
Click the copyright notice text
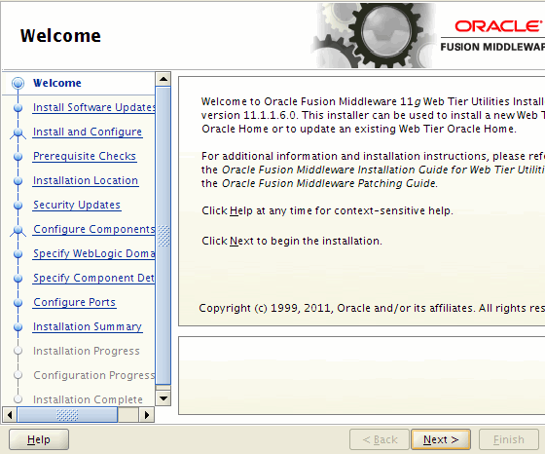pyautogui.click(x=372, y=308)
